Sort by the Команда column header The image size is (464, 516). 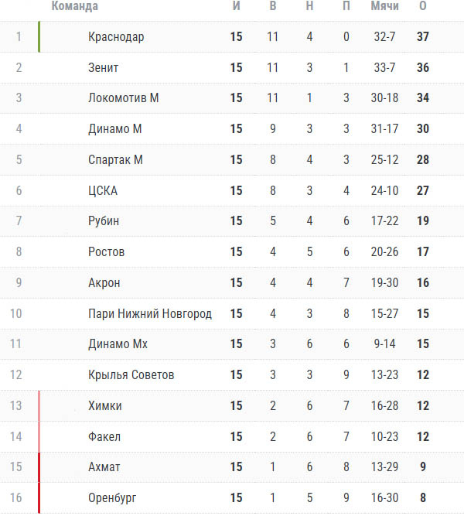click(x=75, y=6)
